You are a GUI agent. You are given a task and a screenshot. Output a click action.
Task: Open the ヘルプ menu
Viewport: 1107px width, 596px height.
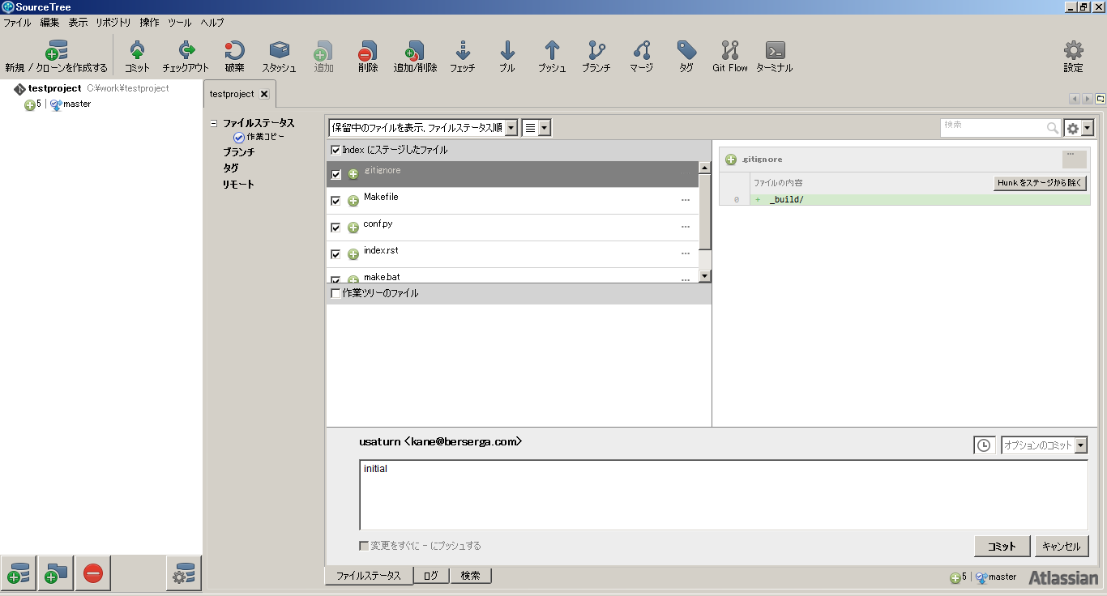tap(212, 23)
